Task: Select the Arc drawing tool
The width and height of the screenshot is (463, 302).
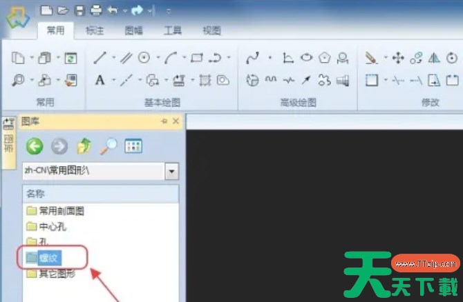Action: [x=171, y=57]
